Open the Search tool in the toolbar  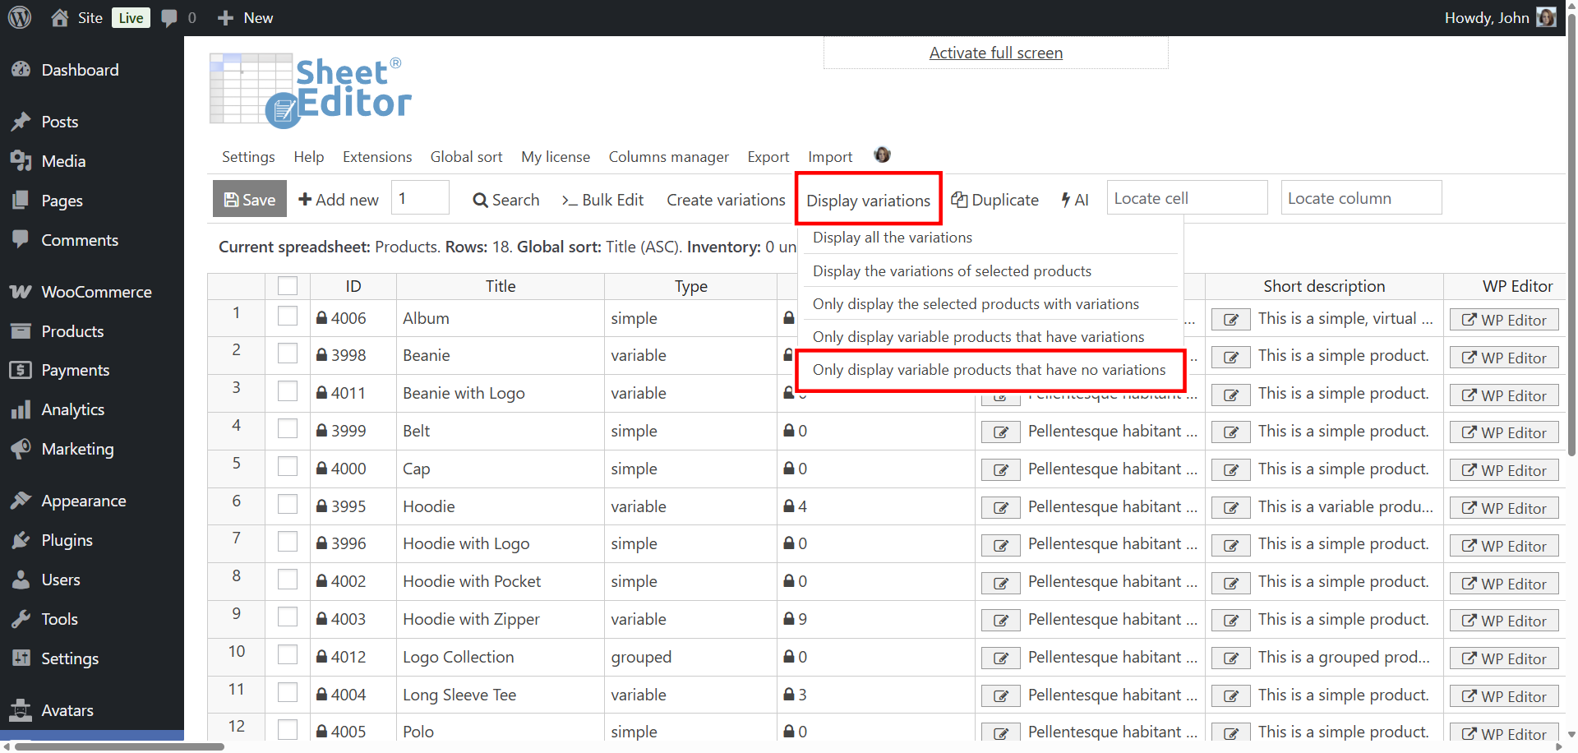tap(505, 199)
